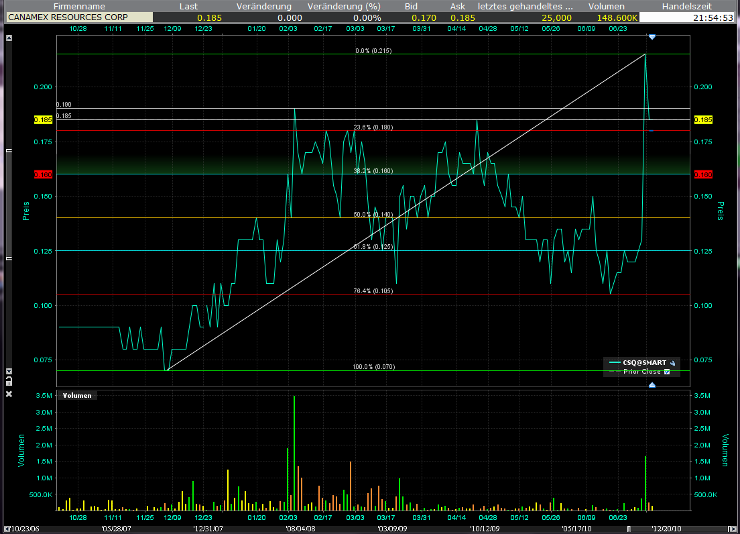Screen dimensions: 740x534
Task: Click lower handle of vertical zoom slider
Action: click(x=9, y=258)
